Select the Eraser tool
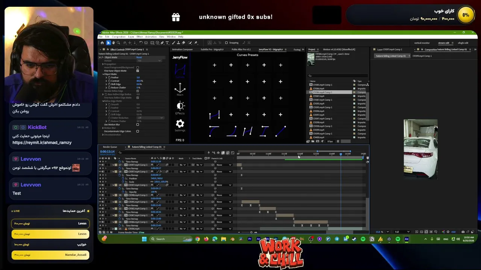The image size is (481, 270). point(183,43)
